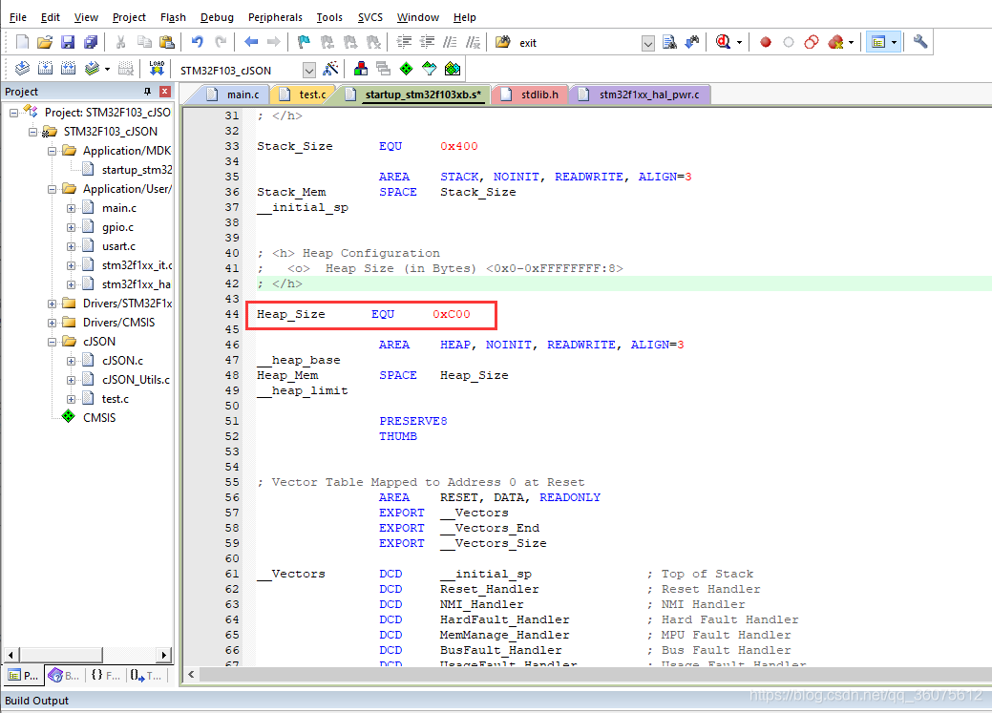Download code to flash with LOAD button
This screenshot has width=992, height=713.
pos(156,68)
